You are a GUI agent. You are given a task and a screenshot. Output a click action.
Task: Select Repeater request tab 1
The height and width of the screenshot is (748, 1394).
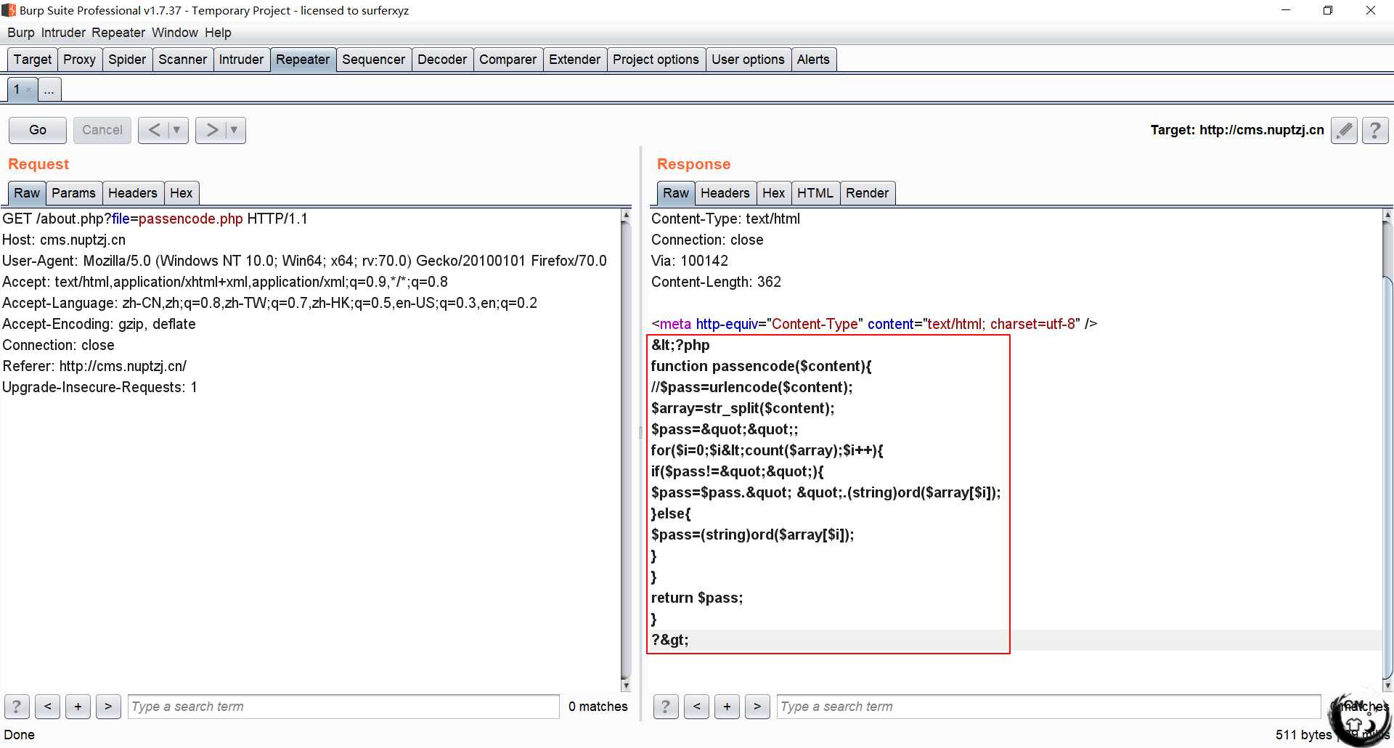[x=17, y=89]
